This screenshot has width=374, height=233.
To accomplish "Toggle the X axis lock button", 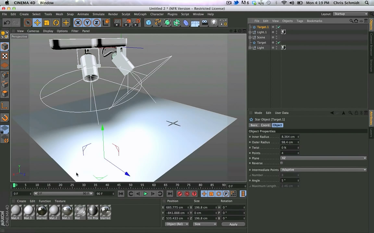I will coord(78,22).
